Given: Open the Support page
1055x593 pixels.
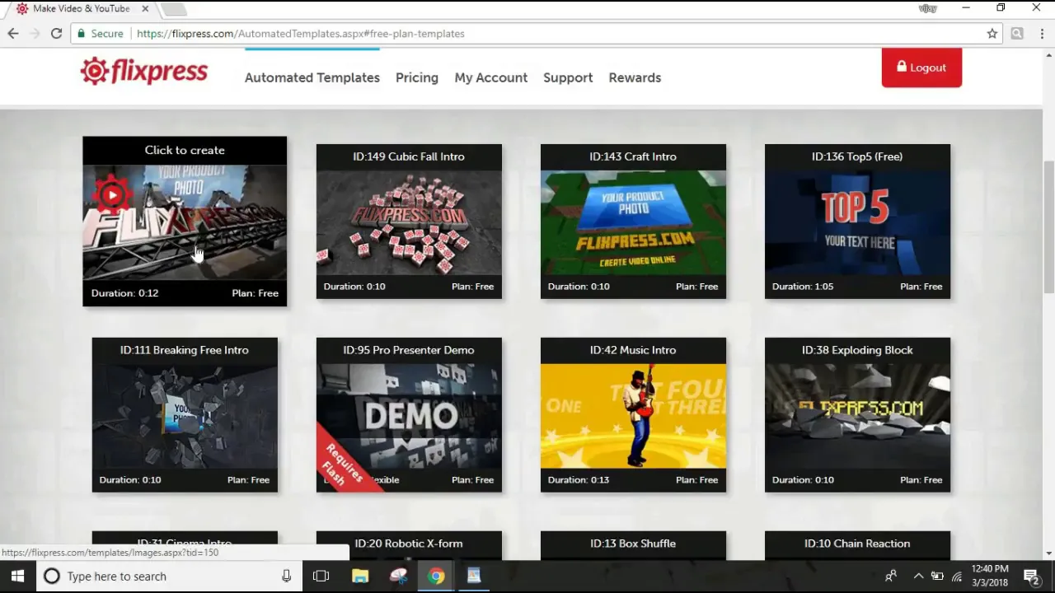Looking at the screenshot, I should pos(568,77).
